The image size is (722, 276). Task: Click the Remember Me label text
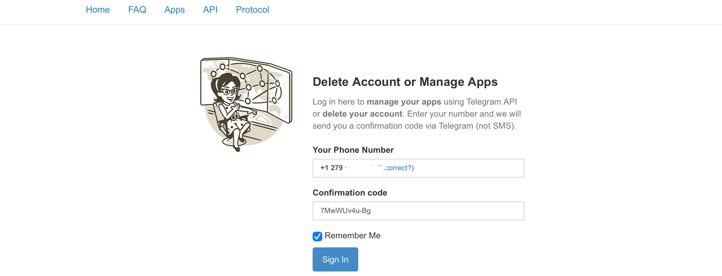click(353, 236)
